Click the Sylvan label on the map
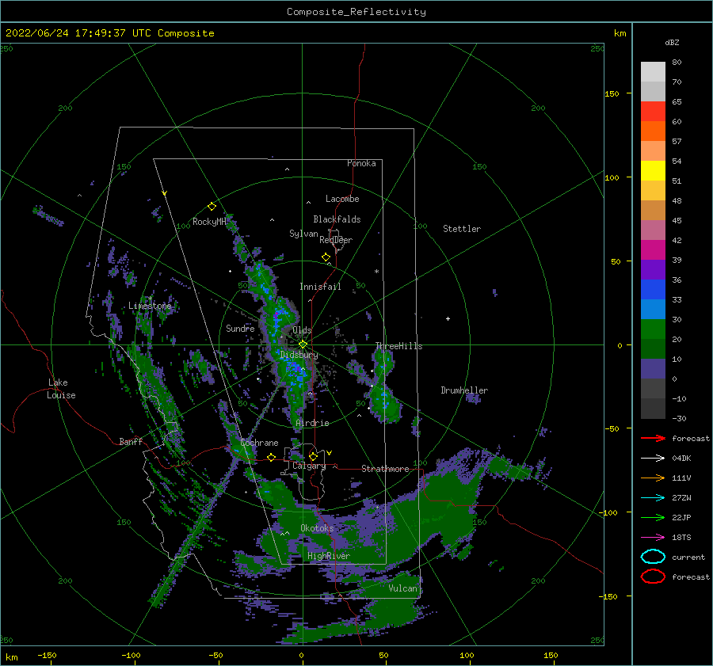 (303, 234)
